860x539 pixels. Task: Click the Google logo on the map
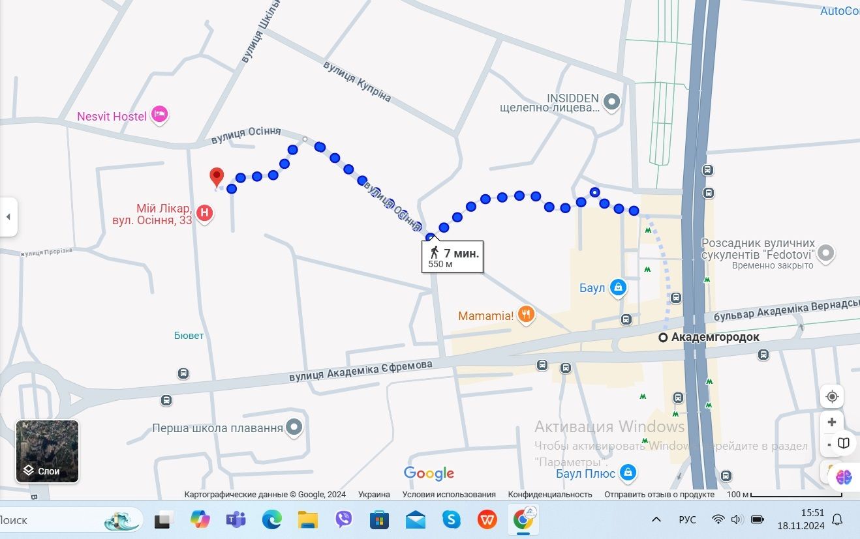pyautogui.click(x=429, y=473)
